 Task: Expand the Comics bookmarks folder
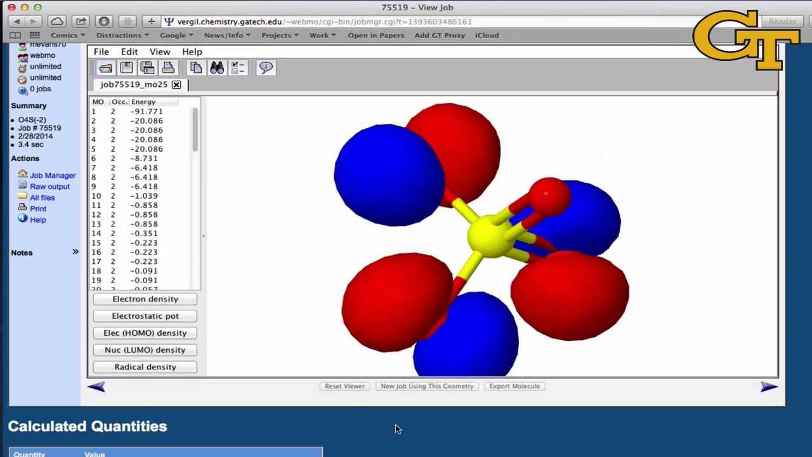[68, 36]
